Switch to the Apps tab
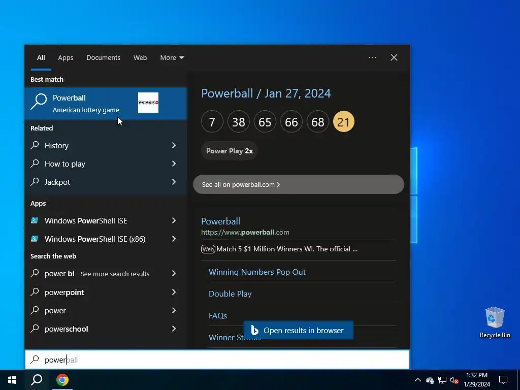The height and width of the screenshot is (390, 520). (x=66, y=58)
